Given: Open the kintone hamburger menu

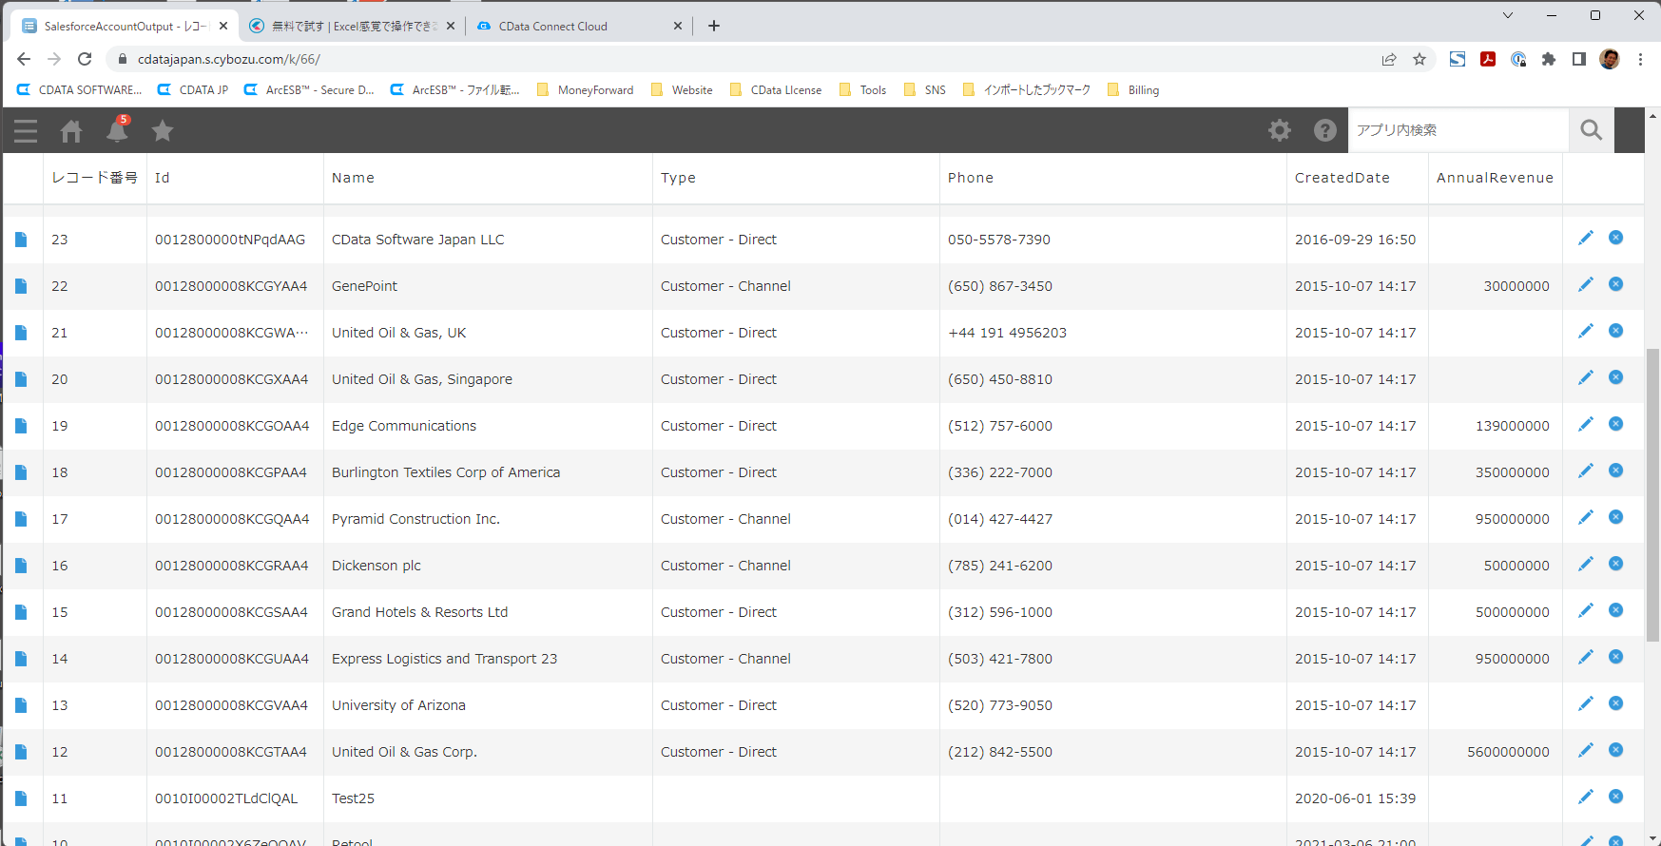Looking at the screenshot, I should coord(26,130).
